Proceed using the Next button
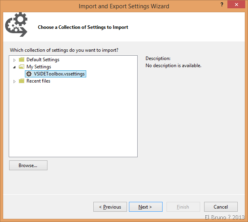 click(146, 207)
